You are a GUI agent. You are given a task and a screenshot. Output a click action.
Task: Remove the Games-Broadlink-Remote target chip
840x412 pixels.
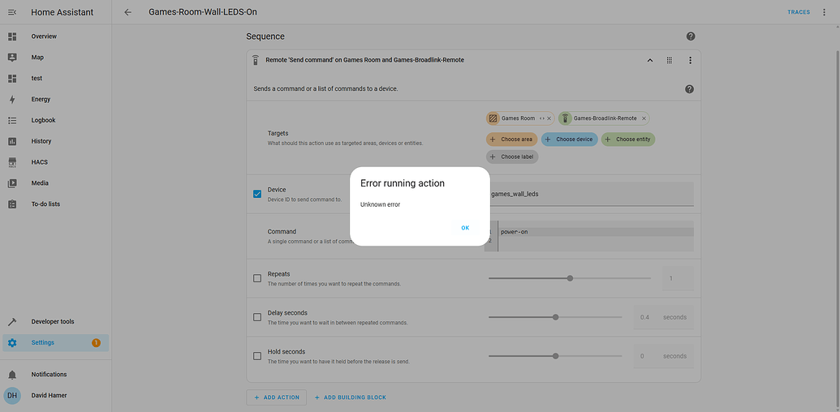(644, 118)
